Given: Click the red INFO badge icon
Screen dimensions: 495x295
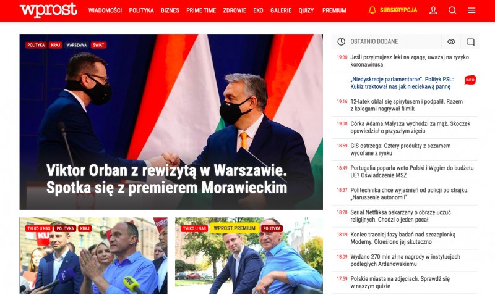Looking at the screenshot, I should pyautogui.click(x=470, y=80).
